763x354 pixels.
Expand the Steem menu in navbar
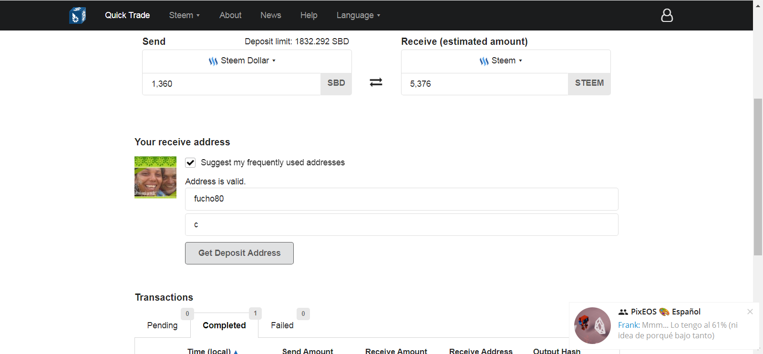click(185, 15)
